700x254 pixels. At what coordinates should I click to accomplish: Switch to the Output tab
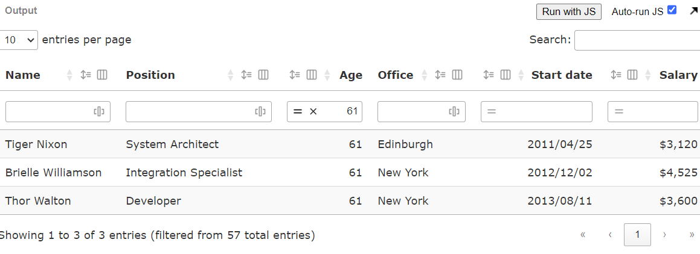click(x=21, y=11)
